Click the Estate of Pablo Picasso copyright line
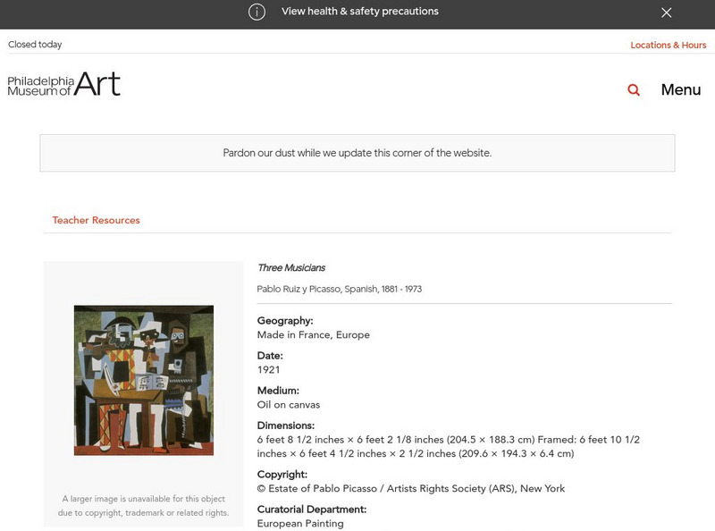 pos(411,489)
